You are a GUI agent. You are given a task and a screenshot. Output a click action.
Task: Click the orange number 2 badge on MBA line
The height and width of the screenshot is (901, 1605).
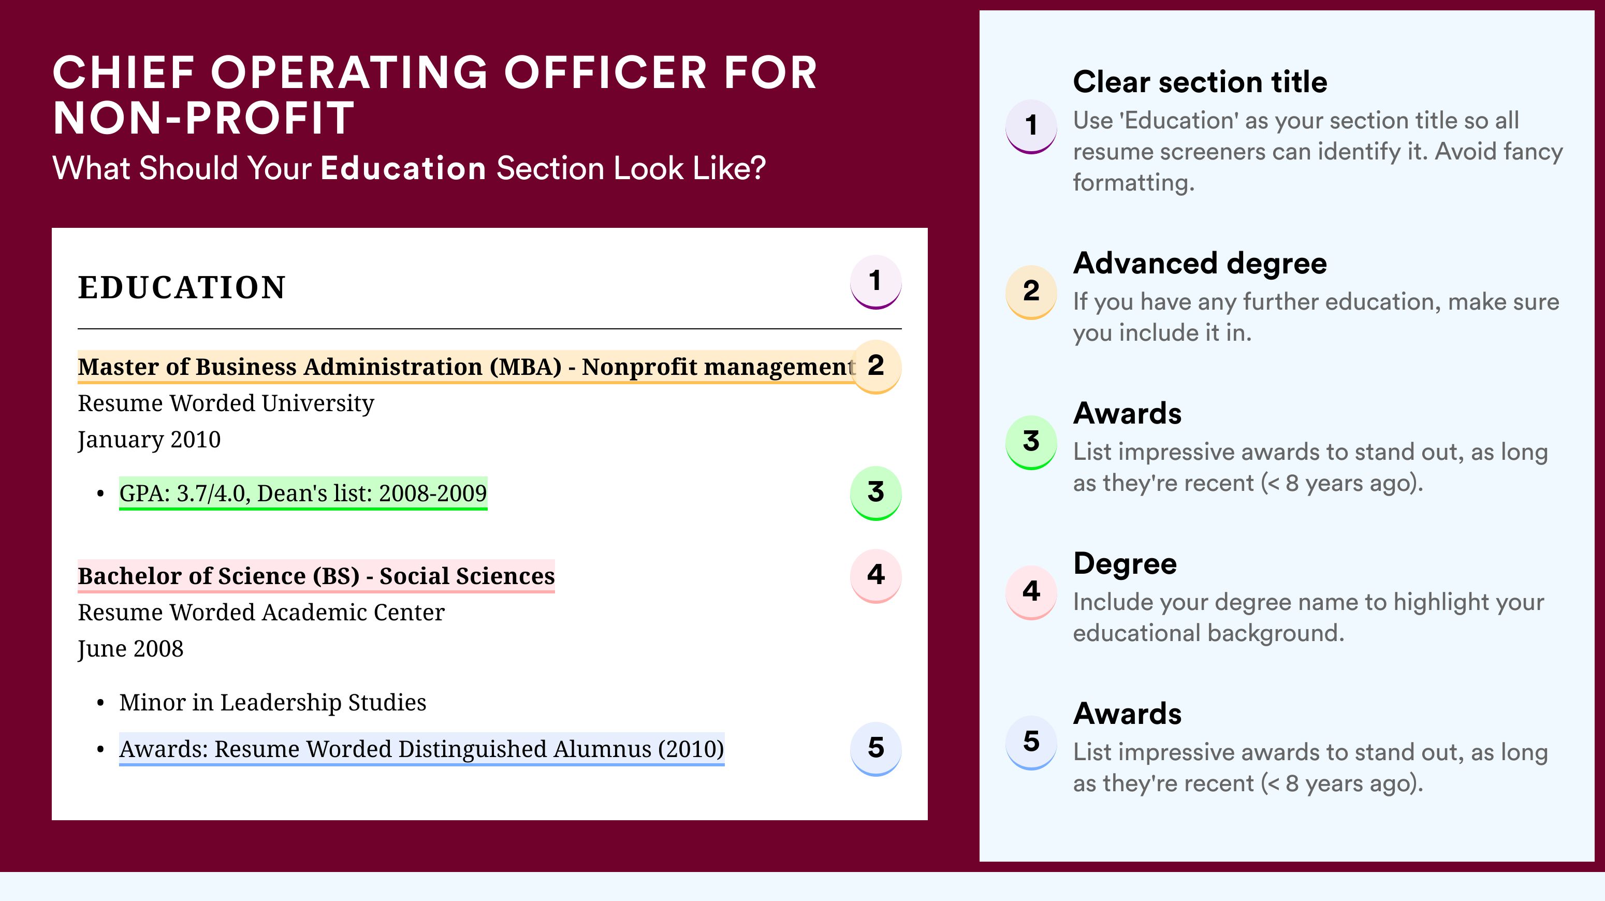tap(876, 366)
